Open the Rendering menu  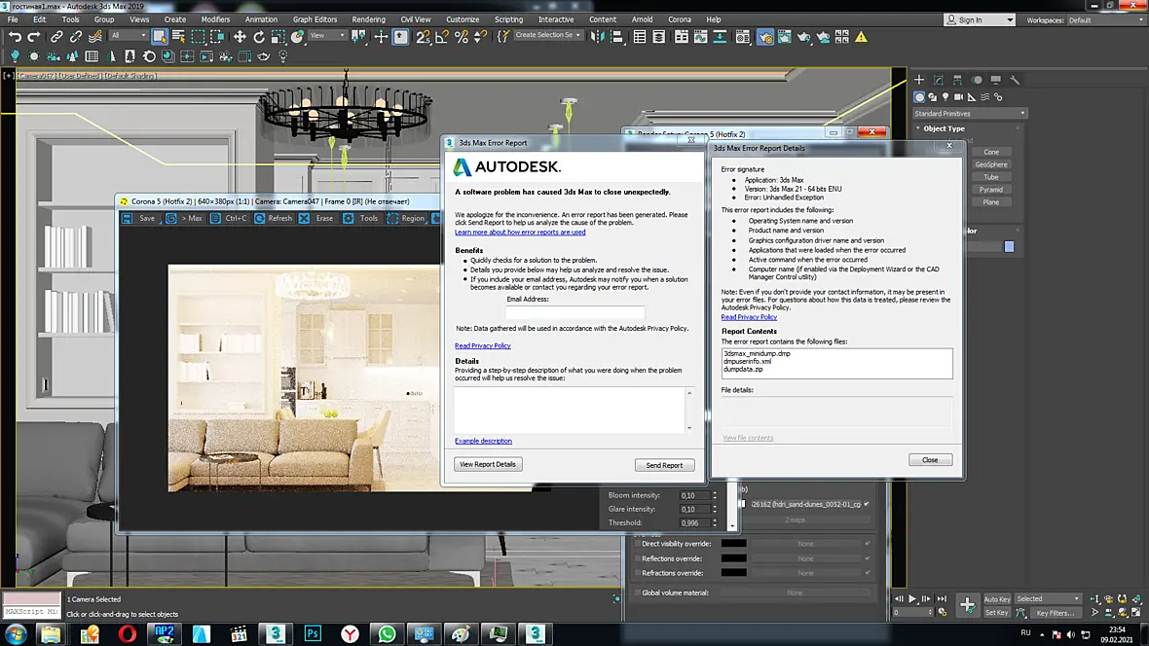coord(368,19)
